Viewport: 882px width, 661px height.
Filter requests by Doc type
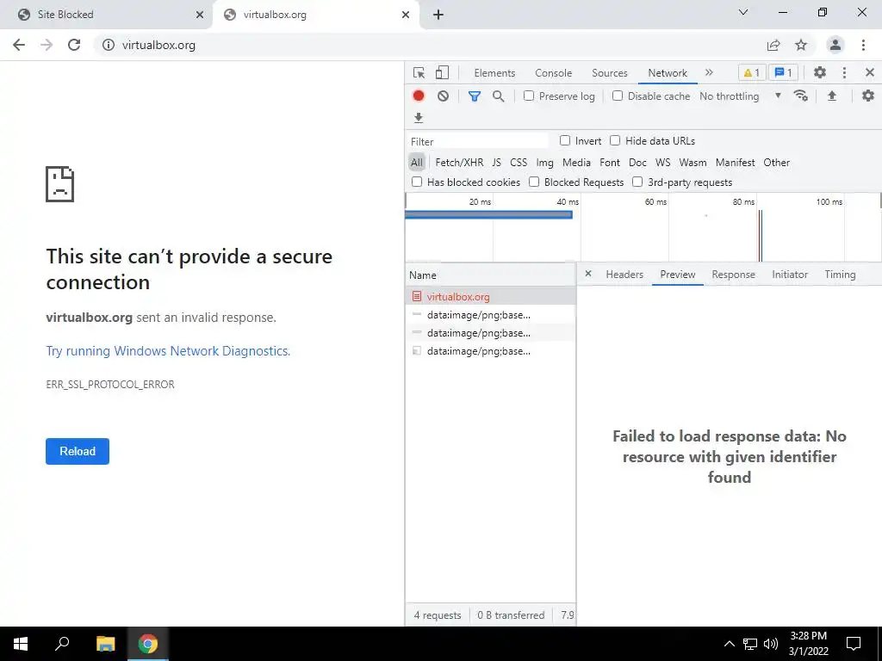click(x=637, y=163)
